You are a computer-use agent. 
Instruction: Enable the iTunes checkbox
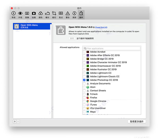click(84, 105)
